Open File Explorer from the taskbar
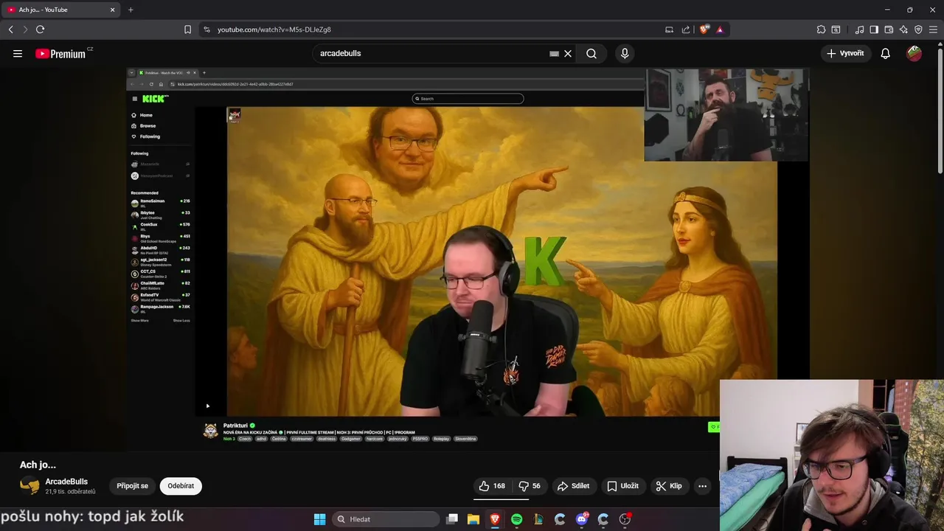The height and width of the screenshot is (531, 944). [x=473, y=519]
